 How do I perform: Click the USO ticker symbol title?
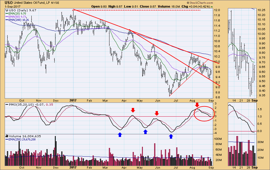click(x=9, y=3)
